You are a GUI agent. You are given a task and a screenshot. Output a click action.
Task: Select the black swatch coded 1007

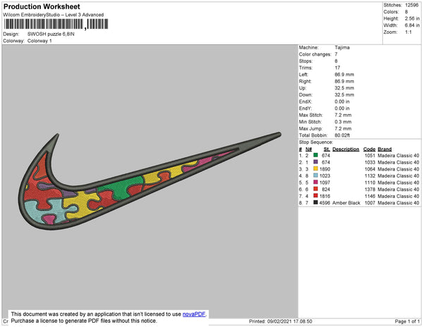(315, 202)
